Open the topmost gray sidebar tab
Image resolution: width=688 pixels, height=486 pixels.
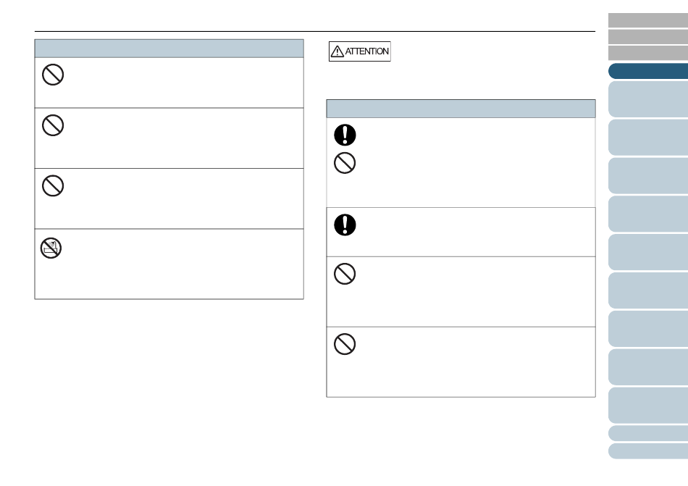(x=648, y=20)
